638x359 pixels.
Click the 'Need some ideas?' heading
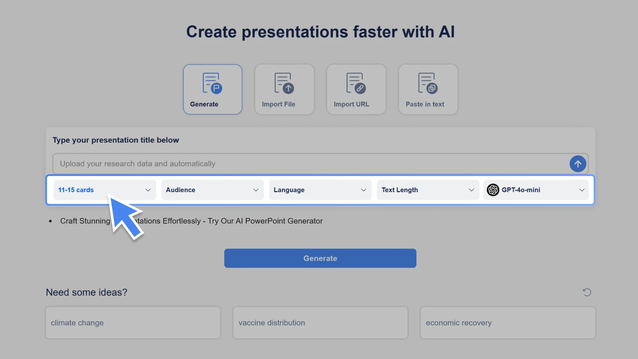[86, 292]
